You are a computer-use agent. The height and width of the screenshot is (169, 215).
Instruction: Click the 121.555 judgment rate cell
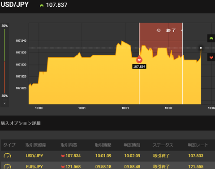click(x=196, y=167)
